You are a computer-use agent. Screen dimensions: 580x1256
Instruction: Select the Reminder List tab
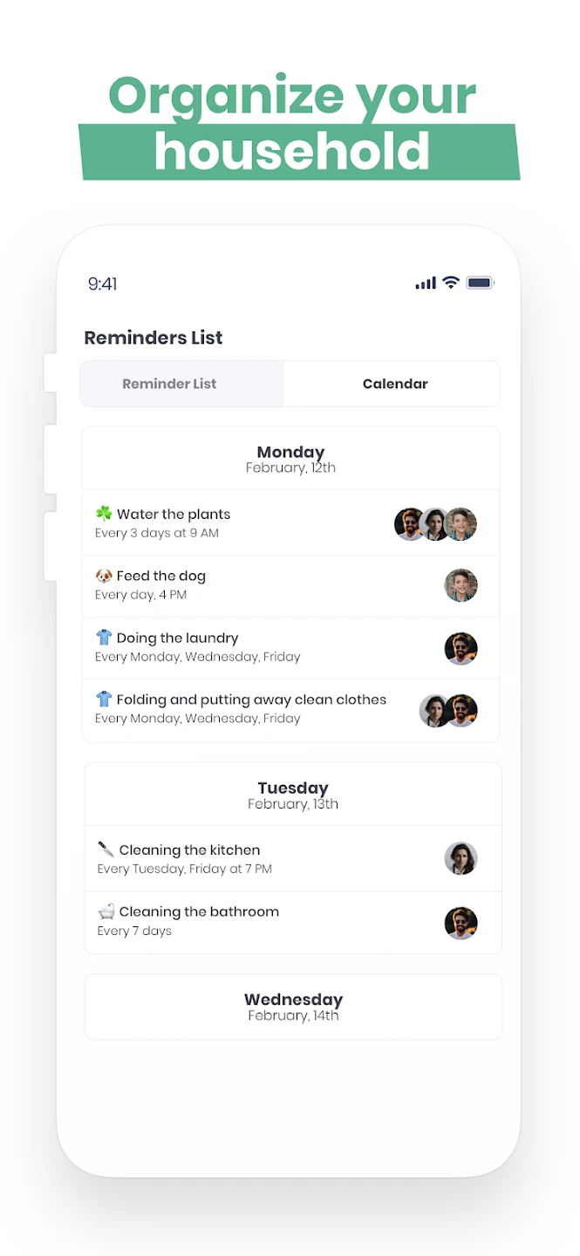[169, 384]
